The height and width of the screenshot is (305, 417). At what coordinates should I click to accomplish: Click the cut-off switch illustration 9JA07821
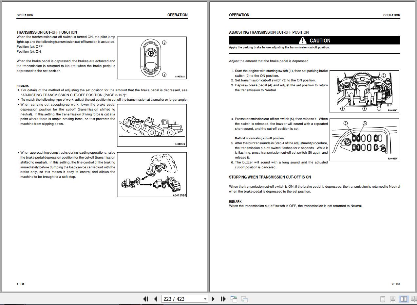click(x=152, y=58)
